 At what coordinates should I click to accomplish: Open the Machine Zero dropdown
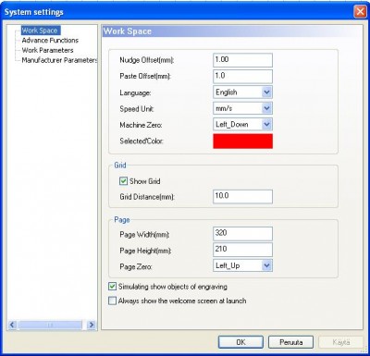tap(266, 124)
